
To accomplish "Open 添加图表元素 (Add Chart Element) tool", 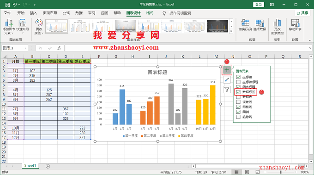I will [x=9, y=27].
